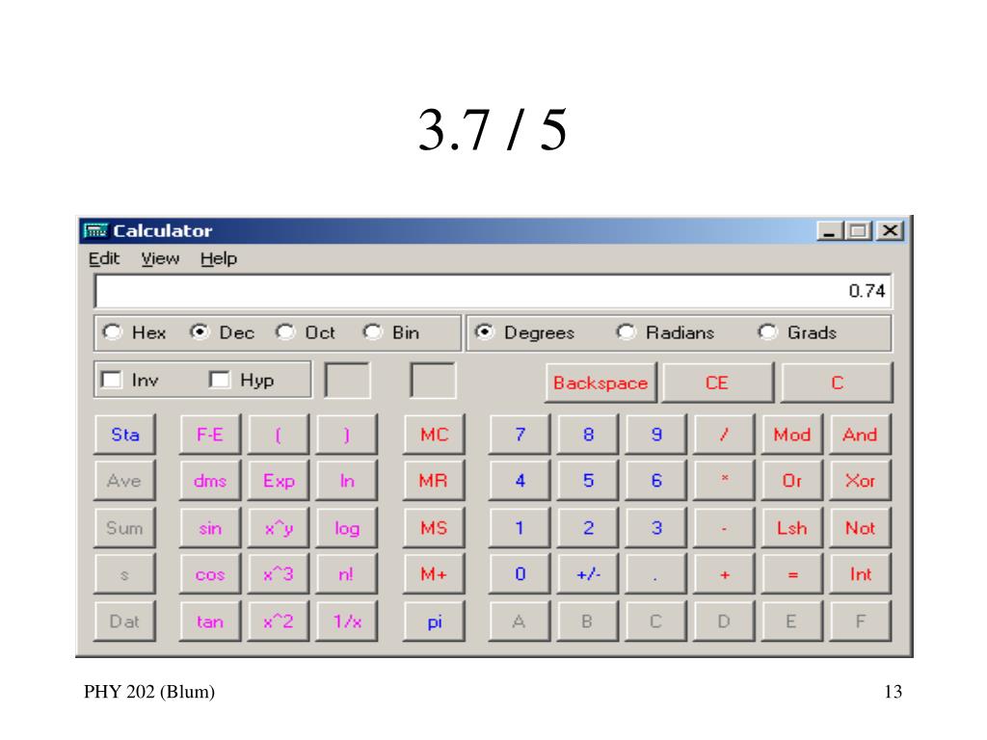Insert a close parenthesis

[x=347, y=435]
